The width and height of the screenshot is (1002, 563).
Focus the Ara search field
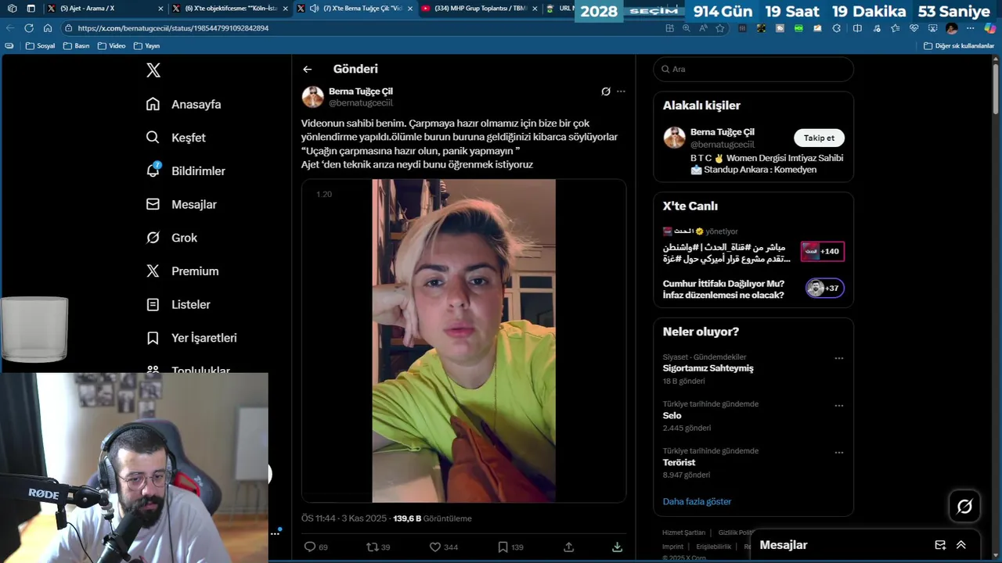[x=753, y=69]
